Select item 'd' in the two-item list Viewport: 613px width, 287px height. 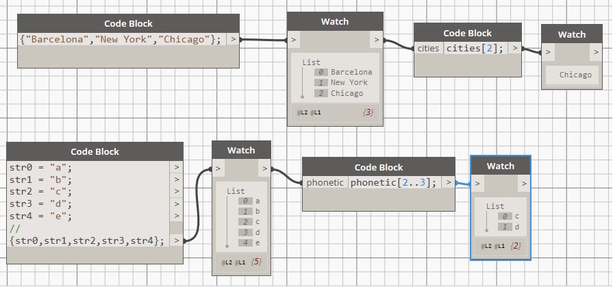click(x=516, y=227)
